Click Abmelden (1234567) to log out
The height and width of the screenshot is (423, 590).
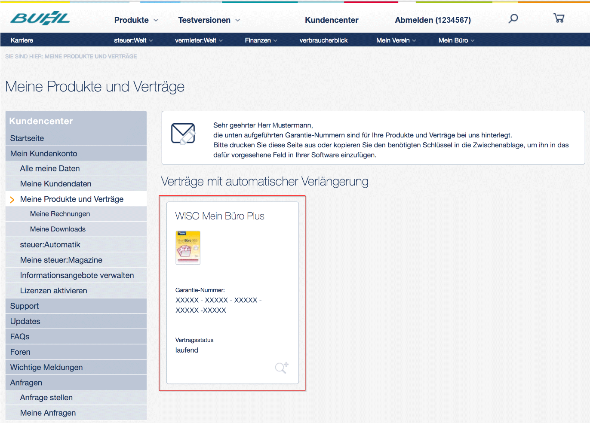click(x=433, y=20)
